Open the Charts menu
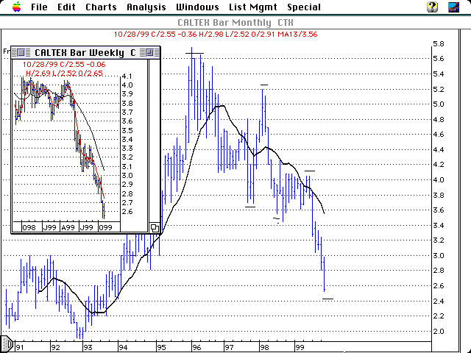This screenshot has height=353, width=471. (101, 7)
